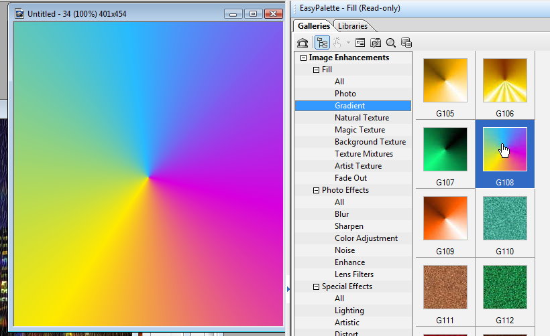The image size is (550, 336).
Task: Click the EasyPalette - Fill title bar
Action: coord(421,8)
